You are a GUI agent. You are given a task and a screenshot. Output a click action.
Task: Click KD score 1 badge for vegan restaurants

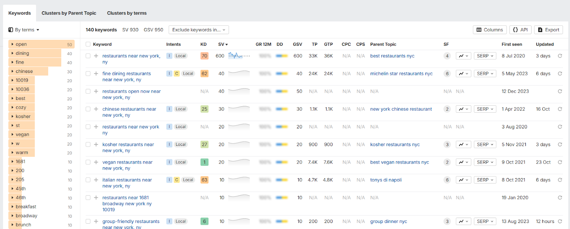(x=204, y=162)
